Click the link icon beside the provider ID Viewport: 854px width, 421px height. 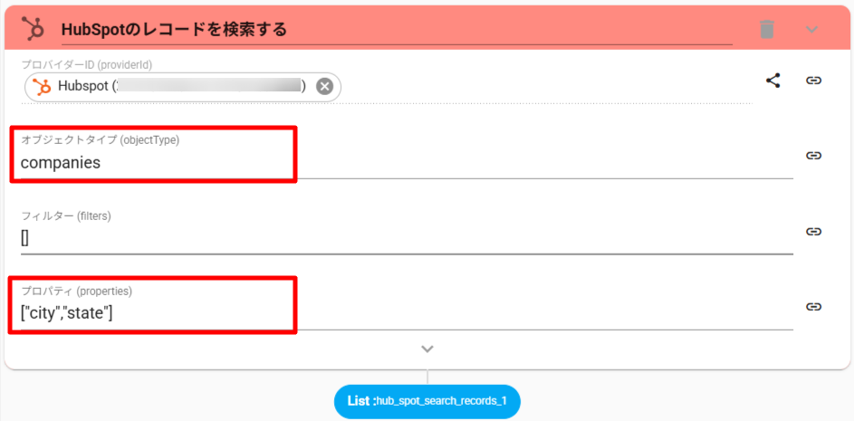coord(813,81)
